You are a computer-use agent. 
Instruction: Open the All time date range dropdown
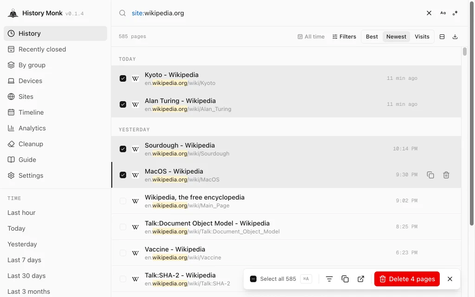coord(311,37)
